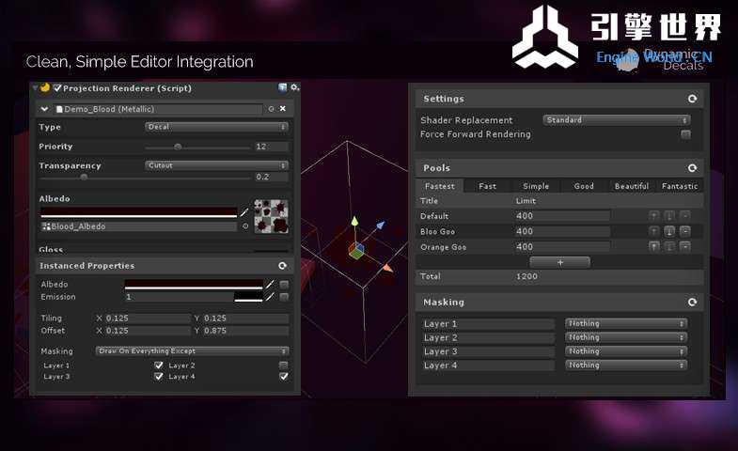Click the Instanced Properties reset icon
This screenshot has width=738, height=451.
[282, 266]
